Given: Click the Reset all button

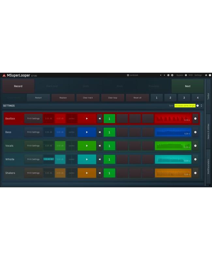Looking at the screenshot, I should click(x=137, y=98).
